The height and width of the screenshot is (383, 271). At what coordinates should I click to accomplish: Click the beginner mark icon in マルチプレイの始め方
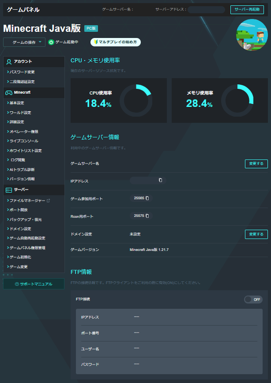point(96,42)
